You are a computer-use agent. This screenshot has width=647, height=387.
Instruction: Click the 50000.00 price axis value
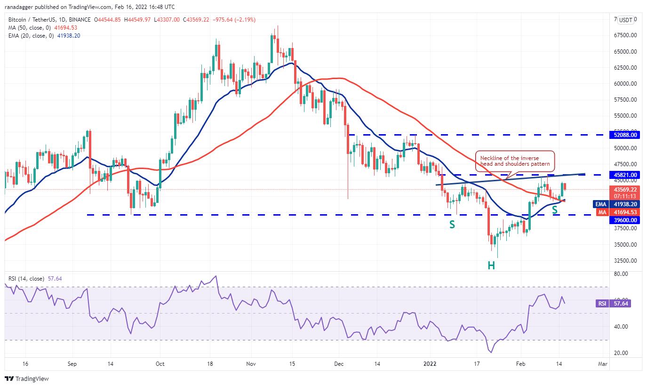(x=626, y=148)
